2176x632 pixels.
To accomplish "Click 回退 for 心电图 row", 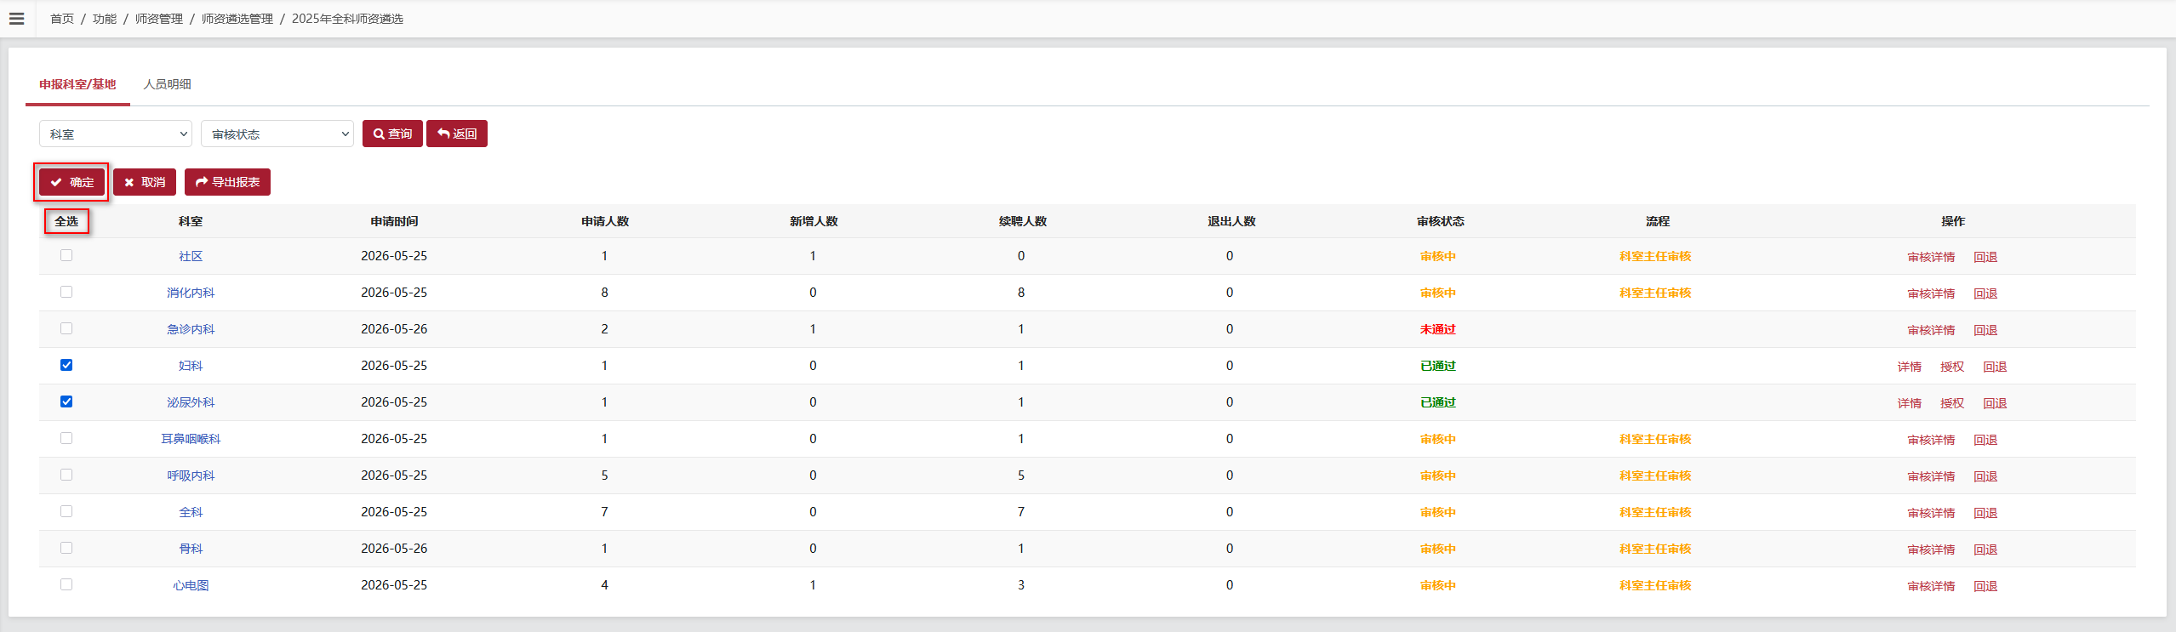I will coord(1985,586).
